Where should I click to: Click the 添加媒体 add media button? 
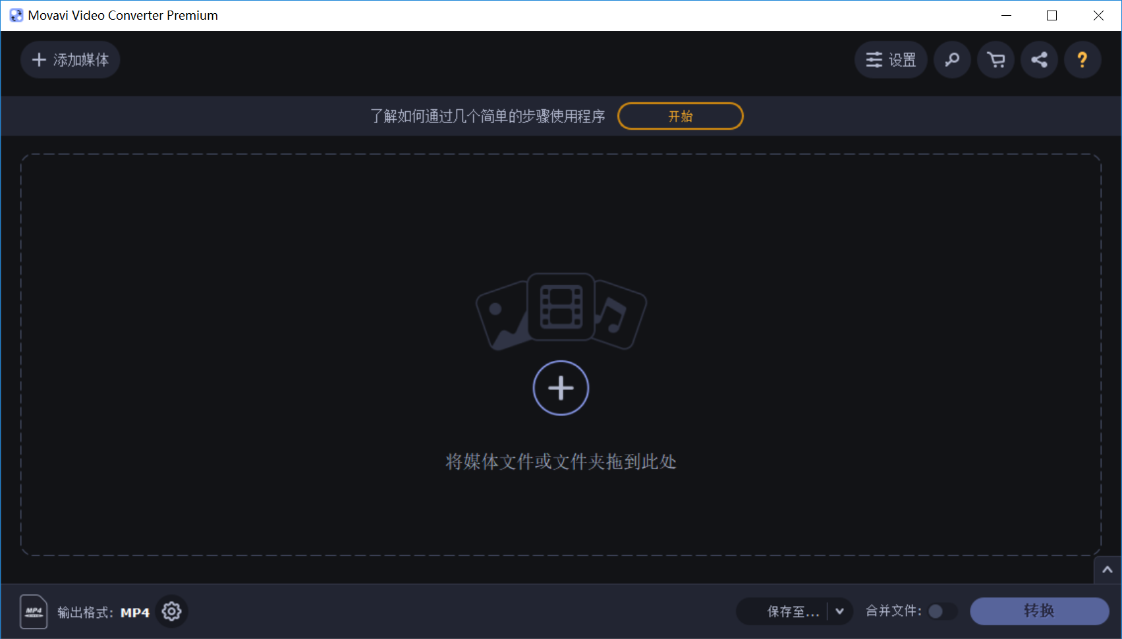70,60
